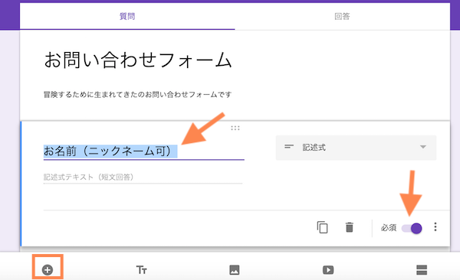Switch to the 質問 tab
This screenshot has height=280, width=460.
tap(127, 16)
